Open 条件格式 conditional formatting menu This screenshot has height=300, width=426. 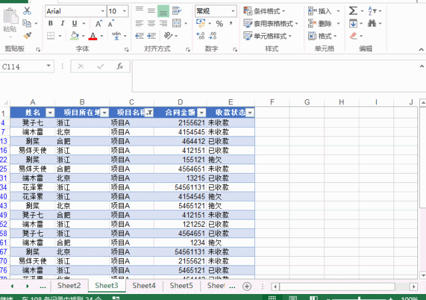click(x=264, y=11)
